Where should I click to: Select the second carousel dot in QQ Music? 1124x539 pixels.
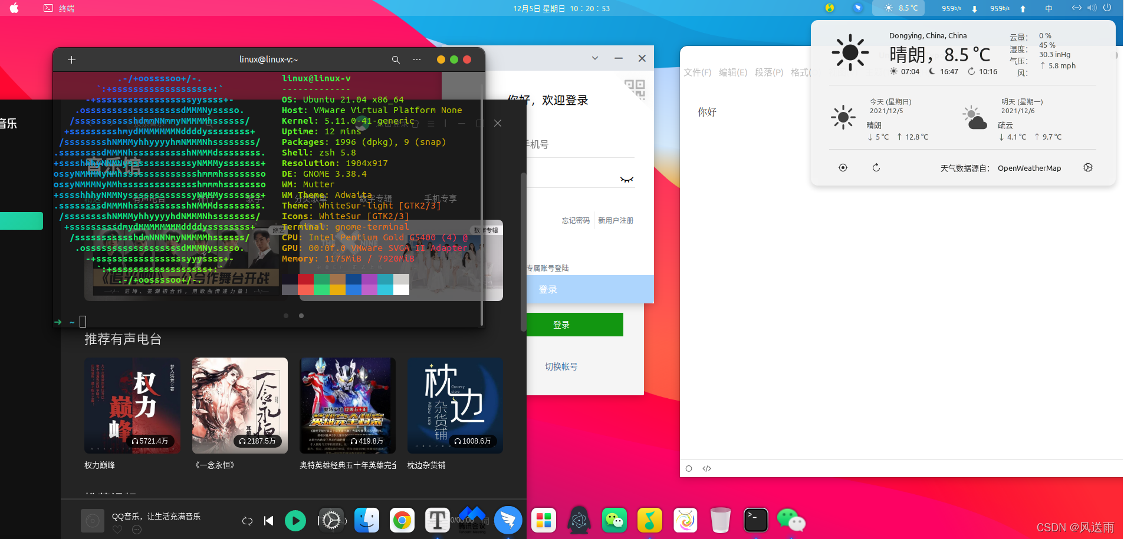(x=301, y=316)
